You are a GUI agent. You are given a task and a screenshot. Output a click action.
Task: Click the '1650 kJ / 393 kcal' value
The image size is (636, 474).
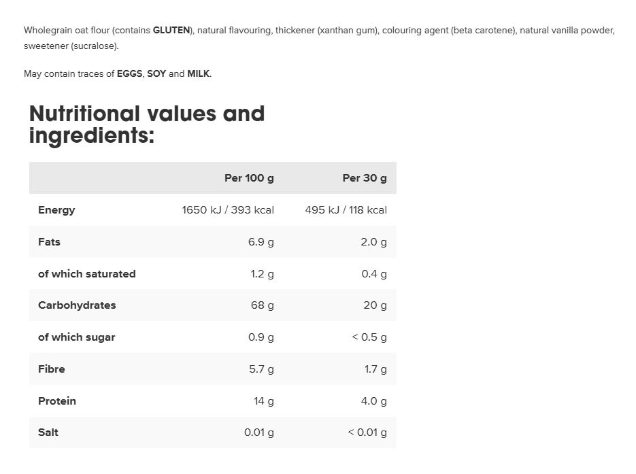coord(228,210)
